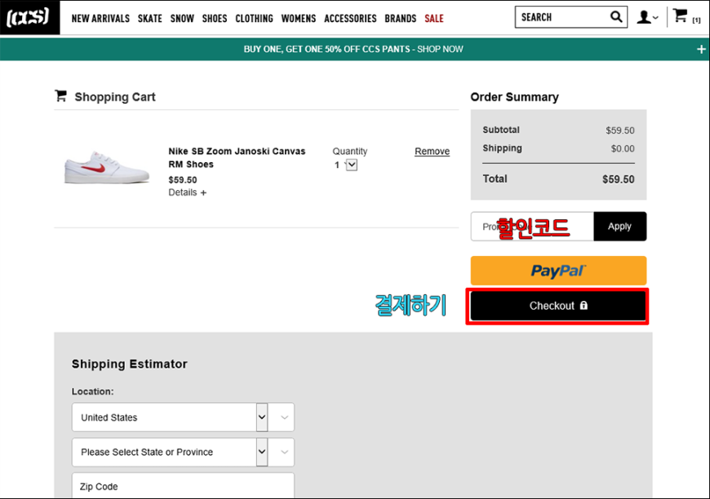Open the United States location dropdown

[x=183, y=417]
